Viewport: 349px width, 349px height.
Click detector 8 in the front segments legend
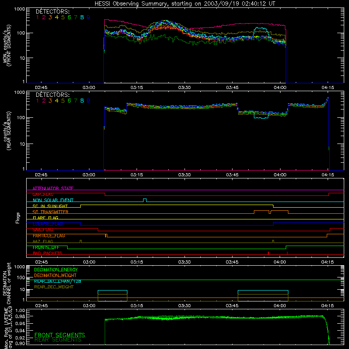coord(82,17)
